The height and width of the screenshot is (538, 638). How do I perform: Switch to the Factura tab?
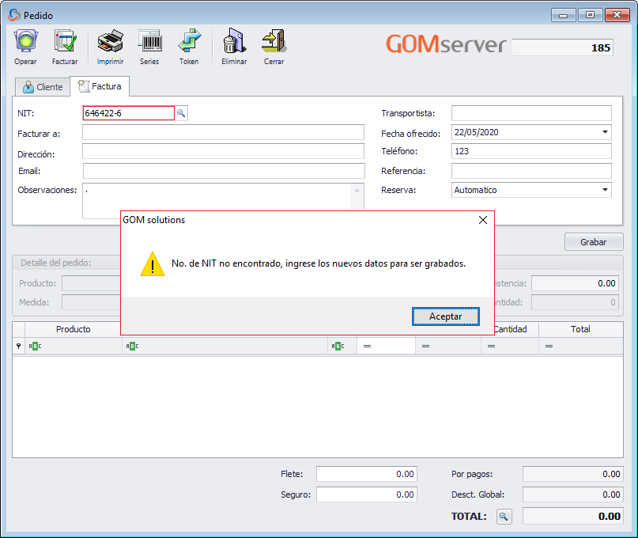pos(100,86)
